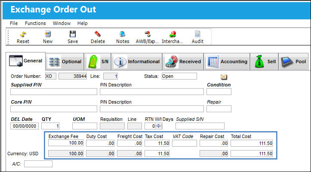Click the Supplied S/N field
This screenshot has width=311, height=172.
pyautogui.click(x=200, y=126)
